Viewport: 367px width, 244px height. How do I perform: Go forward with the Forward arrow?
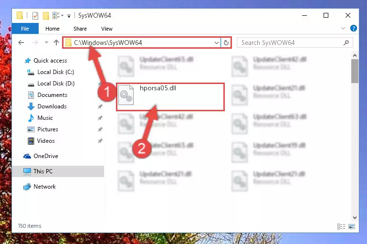pos(35,42)
